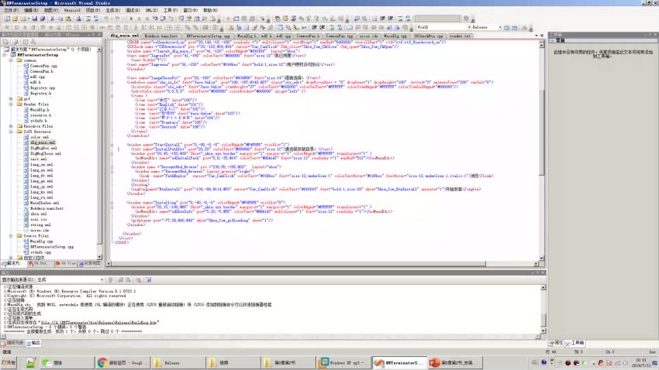Image resolution: width=659 pixels, height=370 pixels.
Task: Open the BuildLog.htm link in Output panel
Action: (x=99, y=323)
